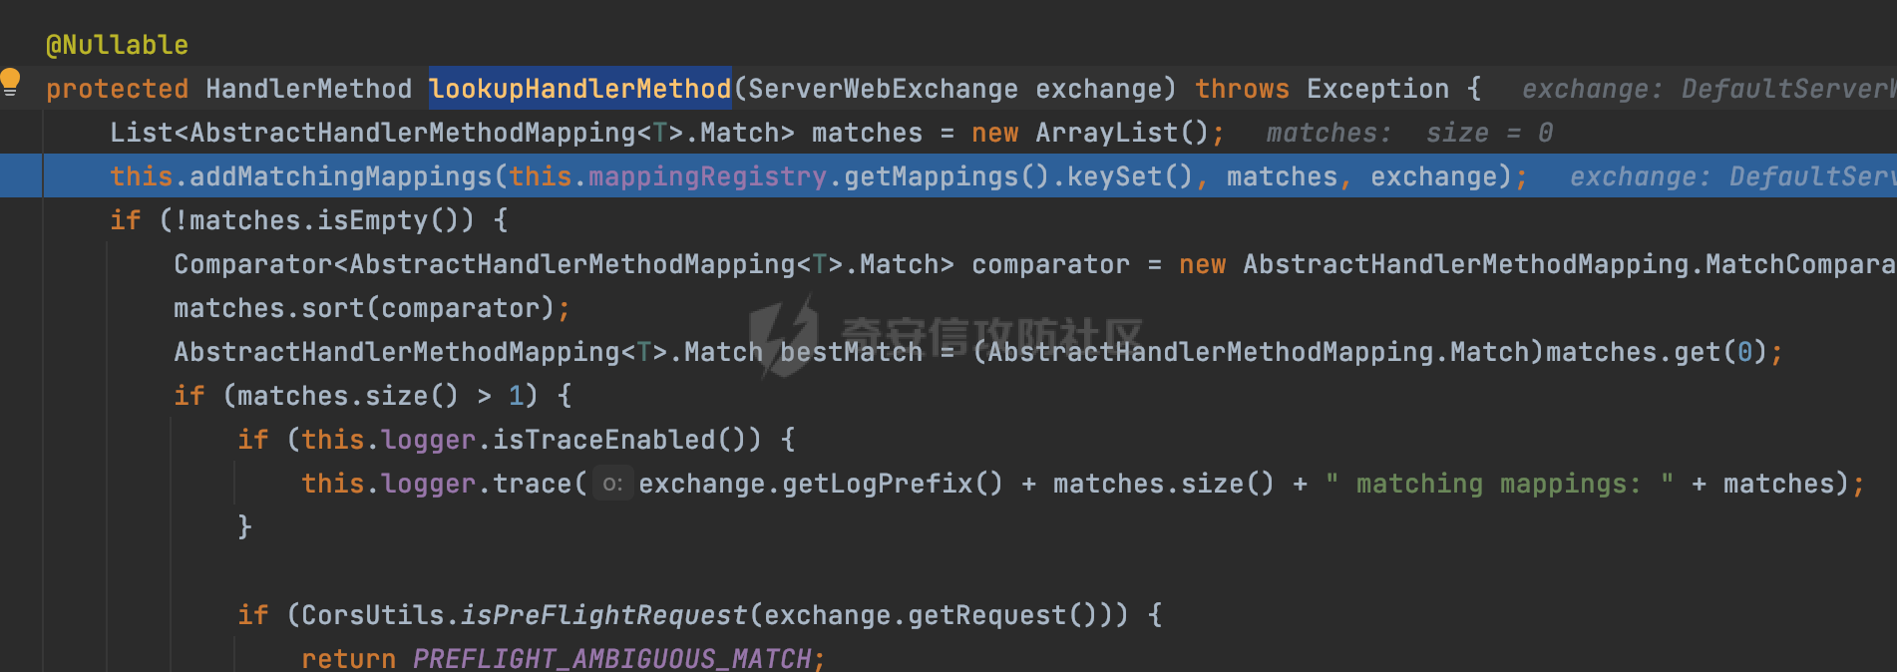The height and width of the screenshot is (672, 1897).
Task: Click the inline 'matches: size = 0' debug value
Action: click(1408, 133)
